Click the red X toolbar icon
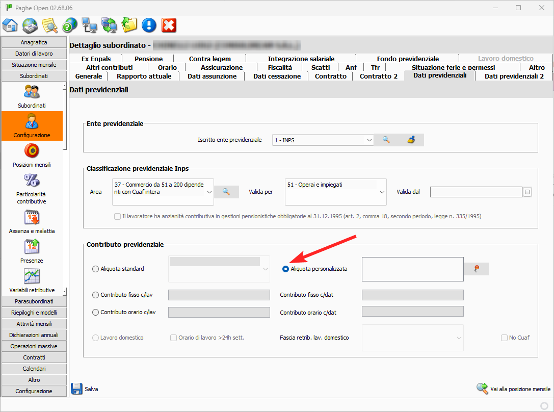 point(169,25)
